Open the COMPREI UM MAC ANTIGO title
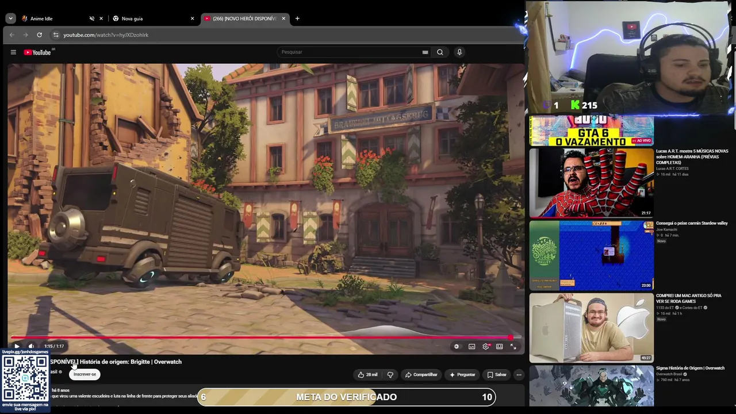The width and height of the screenshot is (736, 414). pyautogui.click(x=689, y=298)
